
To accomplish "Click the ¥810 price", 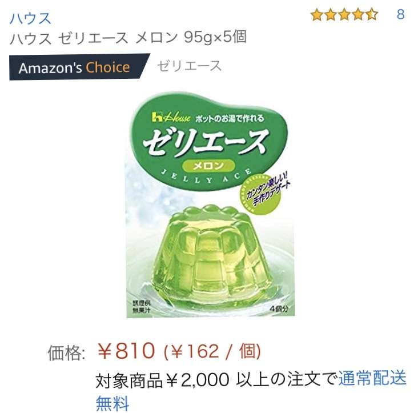I will tap(126, 351).
